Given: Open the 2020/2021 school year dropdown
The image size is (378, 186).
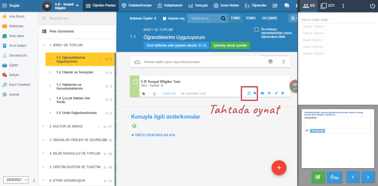Looking at the screenshot, I should tap(16, 180).
